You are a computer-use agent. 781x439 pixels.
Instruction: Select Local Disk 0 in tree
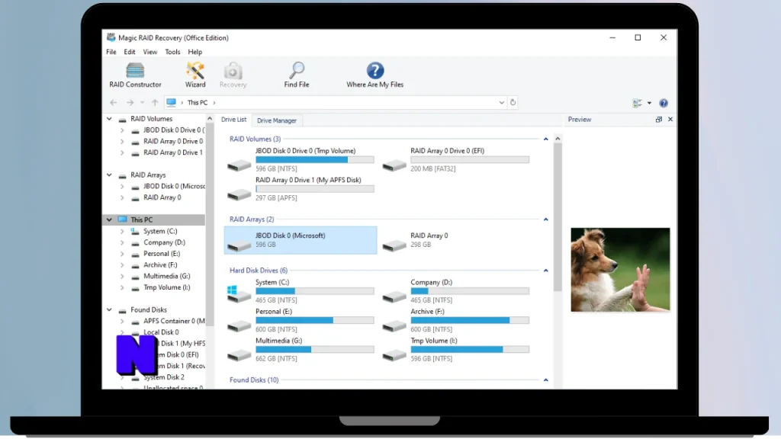pos(161,332)
